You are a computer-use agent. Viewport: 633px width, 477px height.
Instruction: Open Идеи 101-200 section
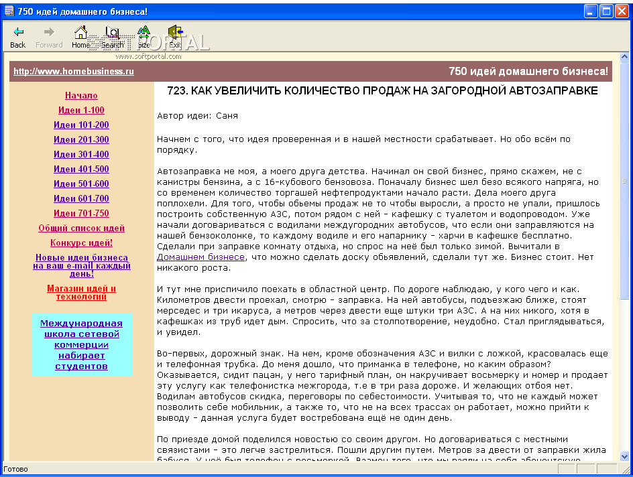81,125
